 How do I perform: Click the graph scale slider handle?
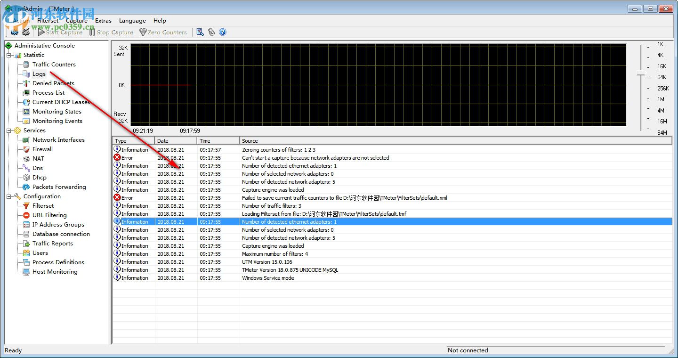pos(640,74)
